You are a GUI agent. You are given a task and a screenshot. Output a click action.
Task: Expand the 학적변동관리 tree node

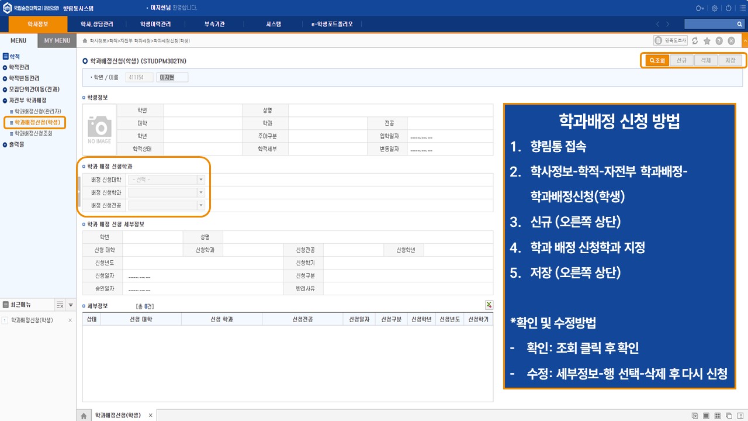click(x=5, y=78)
